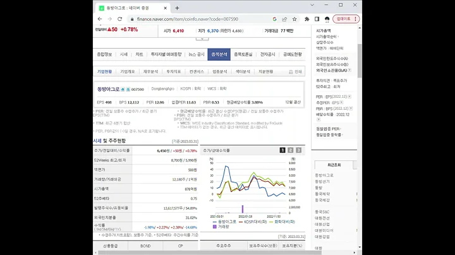Print the report with 인쇄 icon

[295, 72]
